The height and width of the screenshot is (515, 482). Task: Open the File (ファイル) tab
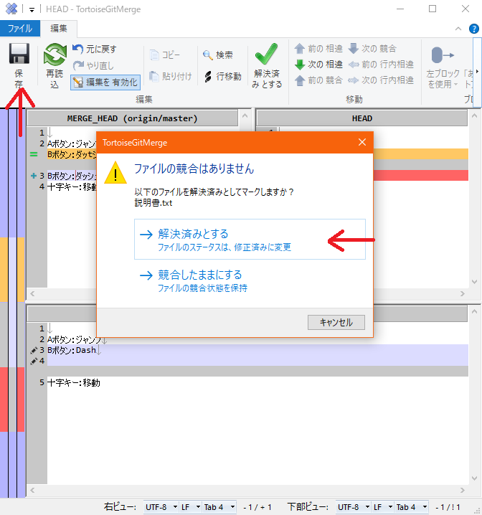point(20,29)
